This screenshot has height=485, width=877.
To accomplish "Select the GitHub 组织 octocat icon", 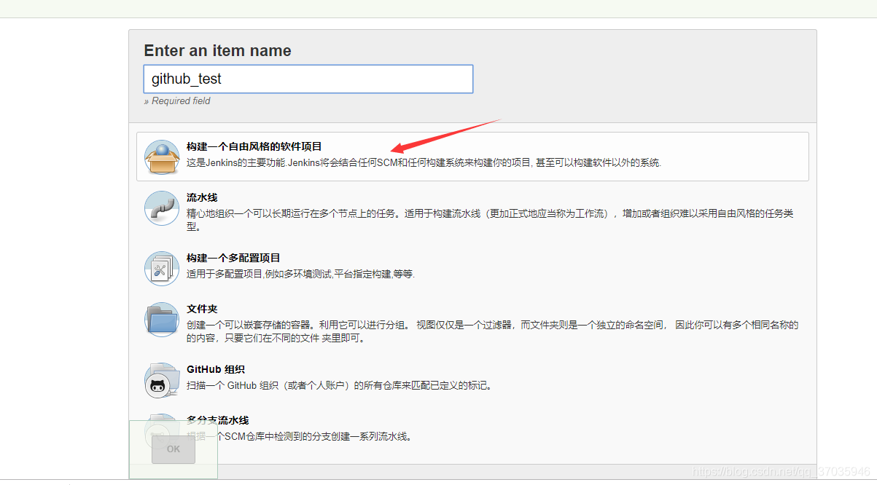I will 161,380.
